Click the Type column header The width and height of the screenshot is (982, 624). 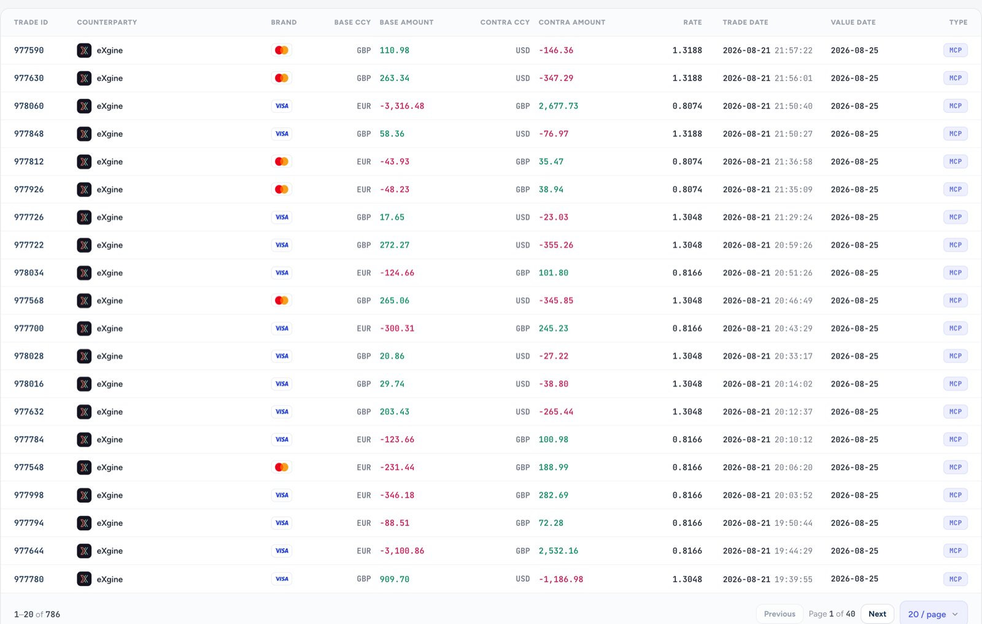point(958,22)
